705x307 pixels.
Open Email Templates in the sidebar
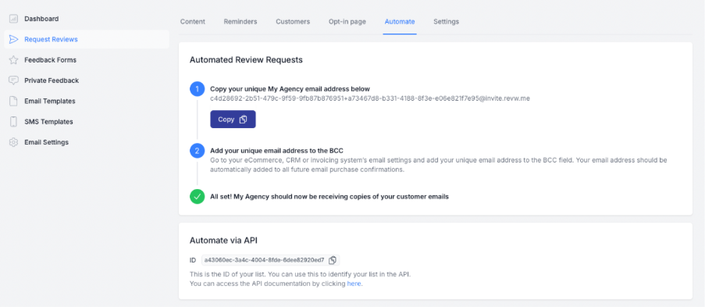point(50,101)
